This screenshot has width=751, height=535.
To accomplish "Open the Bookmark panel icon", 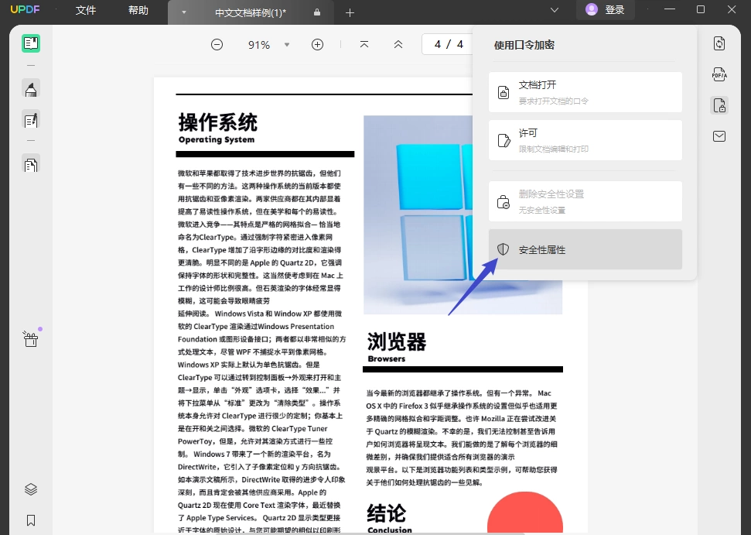I will tap(31, 520).
